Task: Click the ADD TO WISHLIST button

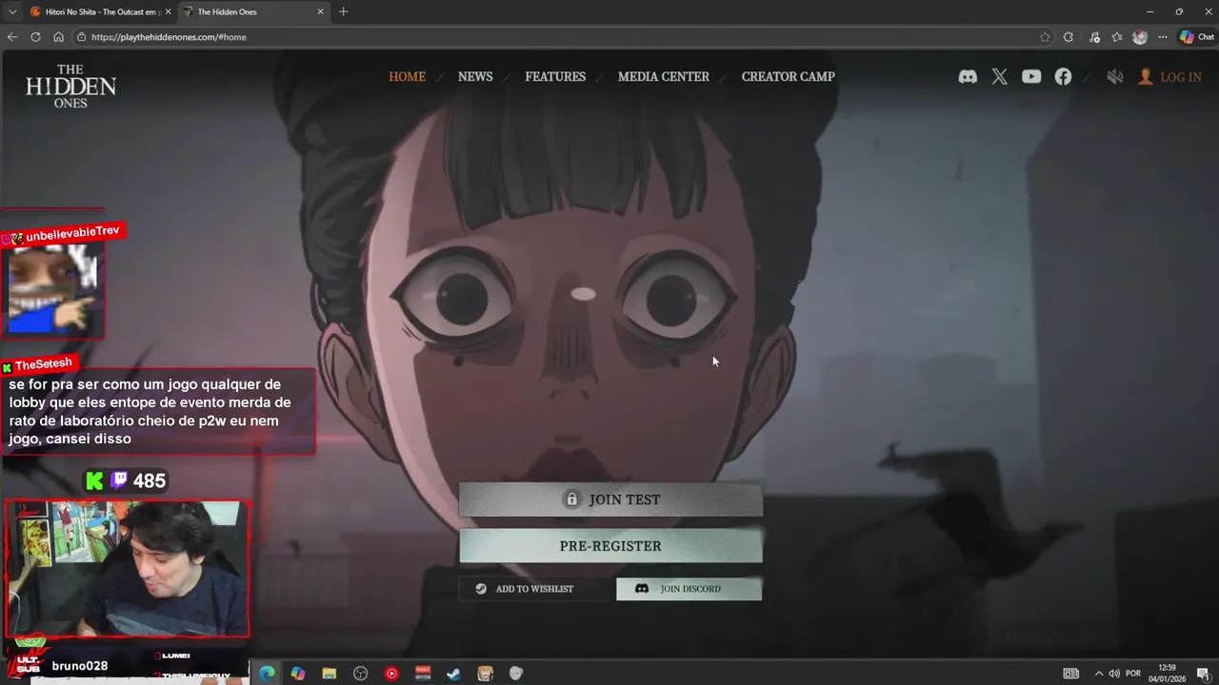Action: 531,589
